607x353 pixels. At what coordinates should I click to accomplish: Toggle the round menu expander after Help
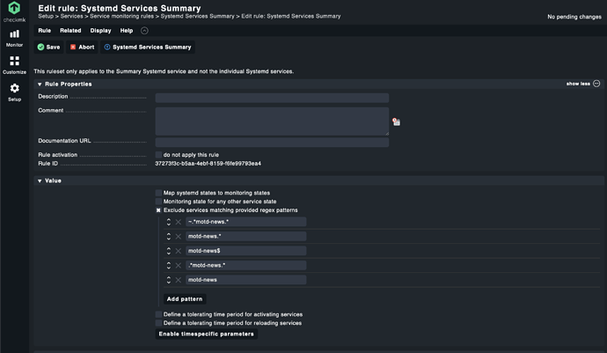tap(144, 30)
